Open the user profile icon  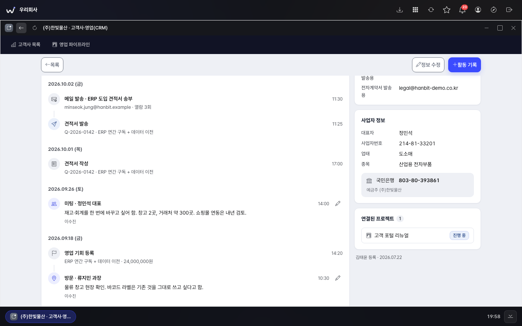coord(478,10)
